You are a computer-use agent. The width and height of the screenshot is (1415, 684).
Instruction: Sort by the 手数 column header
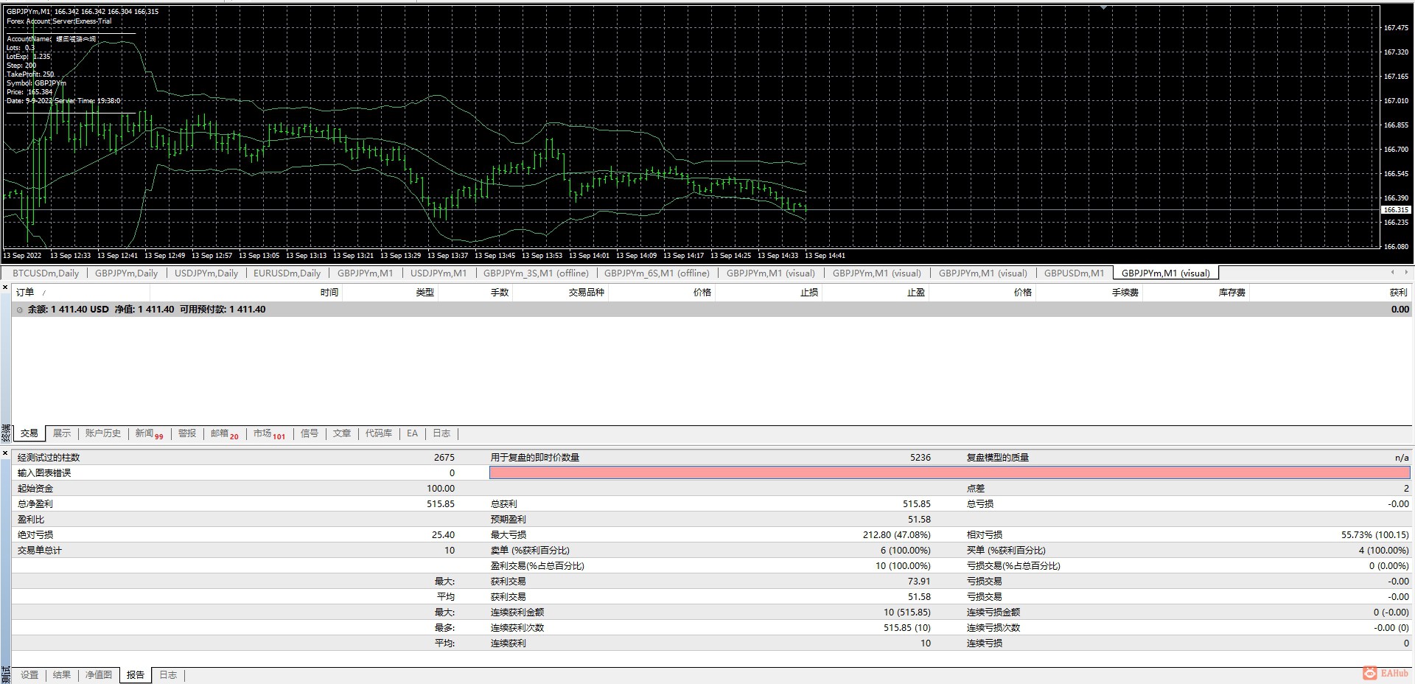(500, 293)
